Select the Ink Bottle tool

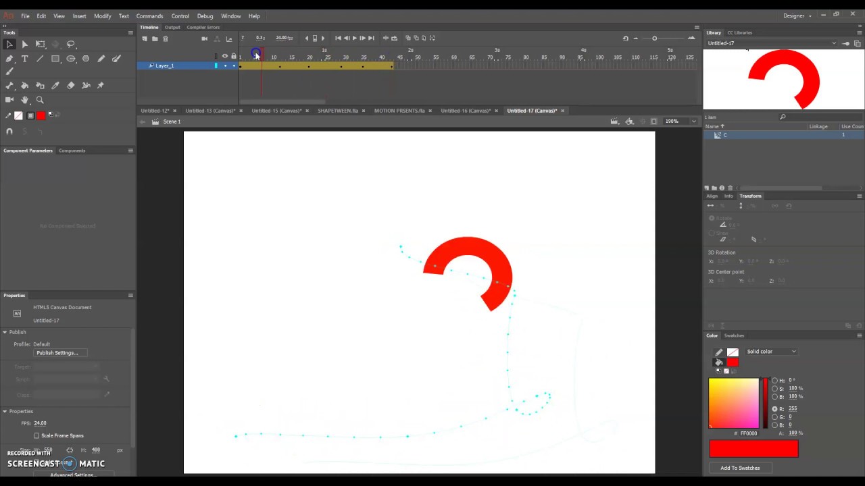40,86
